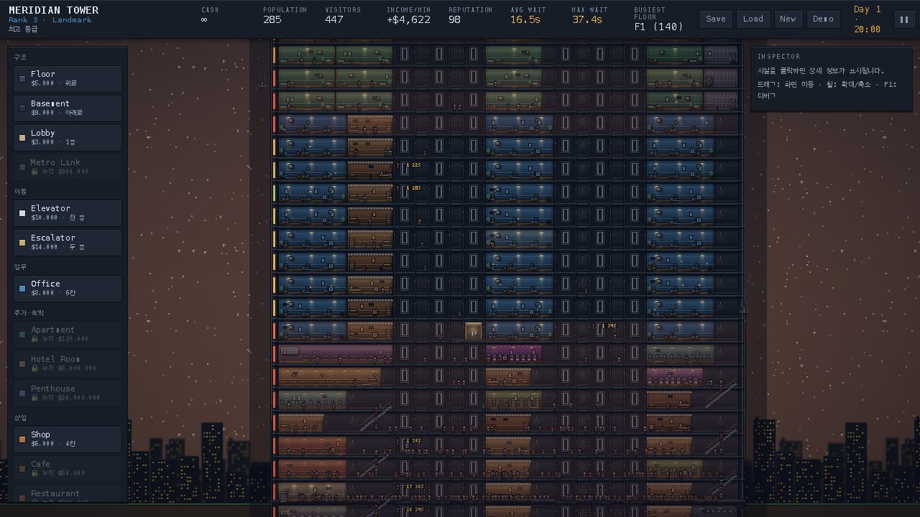Select the Elevator build tool
920x517 pixels.
pyautogui.click(x=68, y=213)
